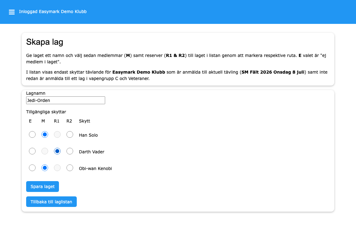356x250 pixels.
Task: Mark Darth Vader as member (M)
Action: 45,151
